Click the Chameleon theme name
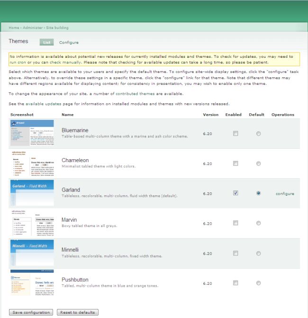The image size is (308, 318). point(75,160)
